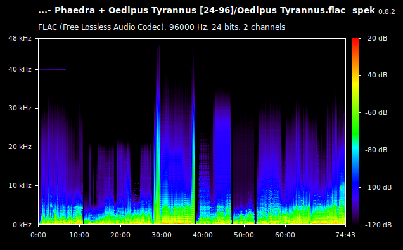Click the -60 dB scale label
This screenshot has height=250, width=403.
376,112
